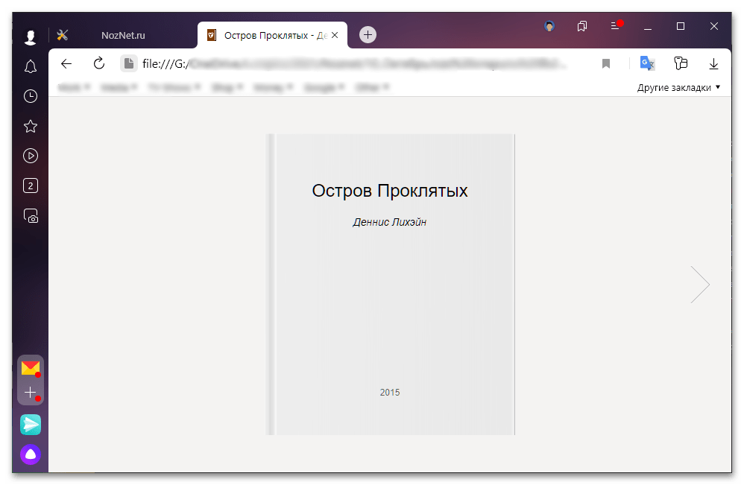Open the notifications bell in sidebar
The width and height of the screenshot is (744, 485).
click(31, 67)
